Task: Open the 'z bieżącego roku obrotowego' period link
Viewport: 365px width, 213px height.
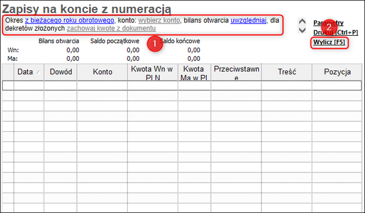Action: pos(69,20)
